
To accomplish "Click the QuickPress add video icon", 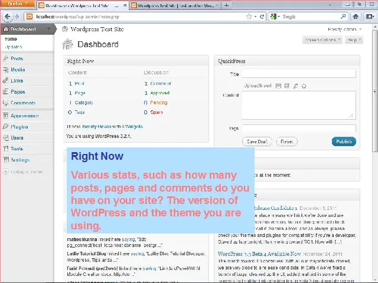I will tap(287, 86).
